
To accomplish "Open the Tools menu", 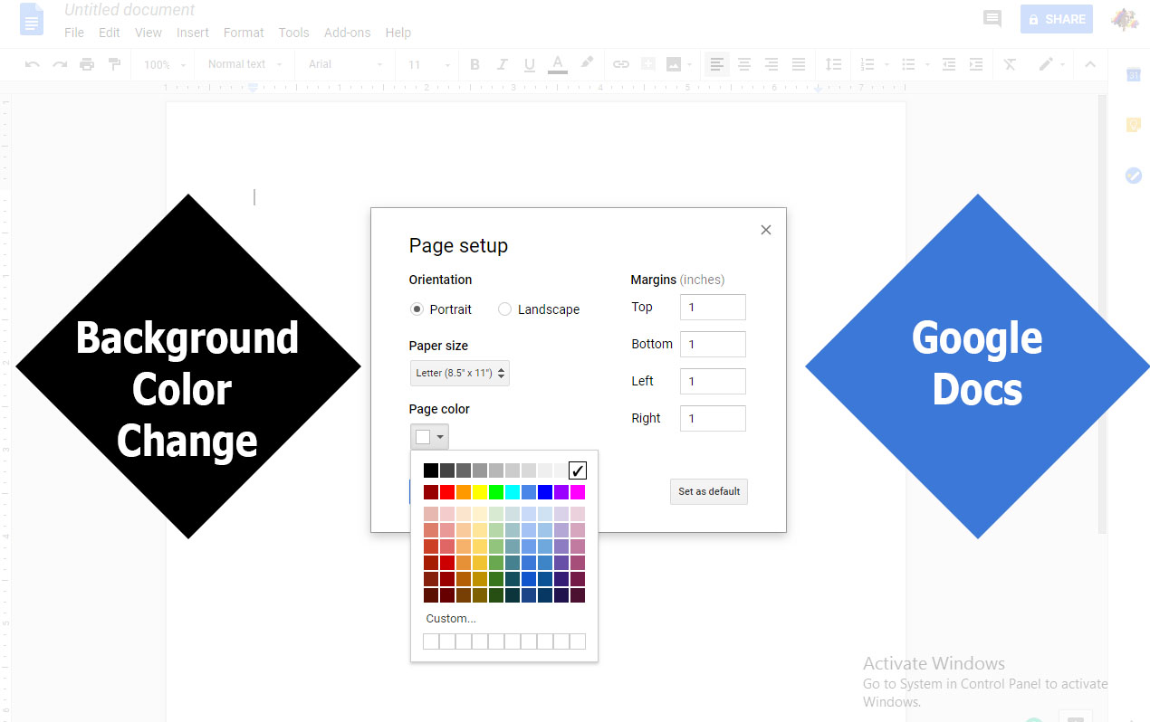I will [x=294, y=33].
